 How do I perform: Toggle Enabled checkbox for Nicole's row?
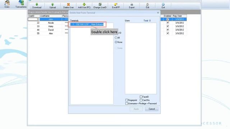[x=168, y=23]
